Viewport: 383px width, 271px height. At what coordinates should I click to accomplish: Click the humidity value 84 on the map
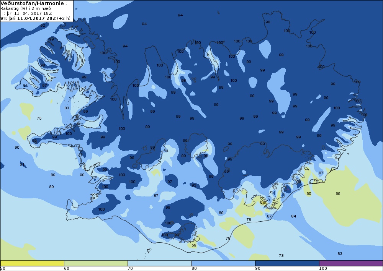(x=294, y=216)
